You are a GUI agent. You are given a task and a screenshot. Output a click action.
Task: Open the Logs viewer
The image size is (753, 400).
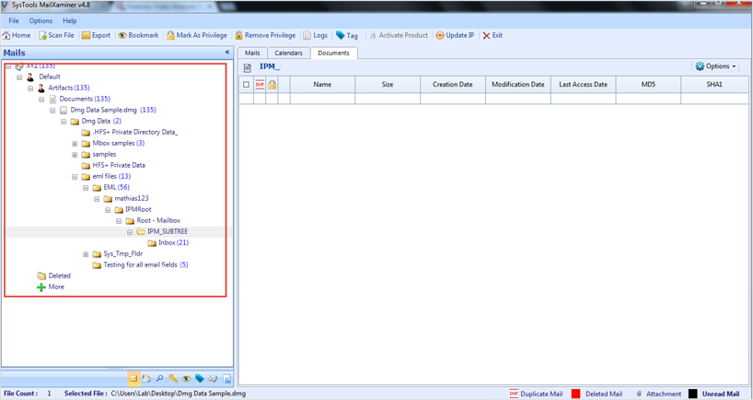pos(315,36)
